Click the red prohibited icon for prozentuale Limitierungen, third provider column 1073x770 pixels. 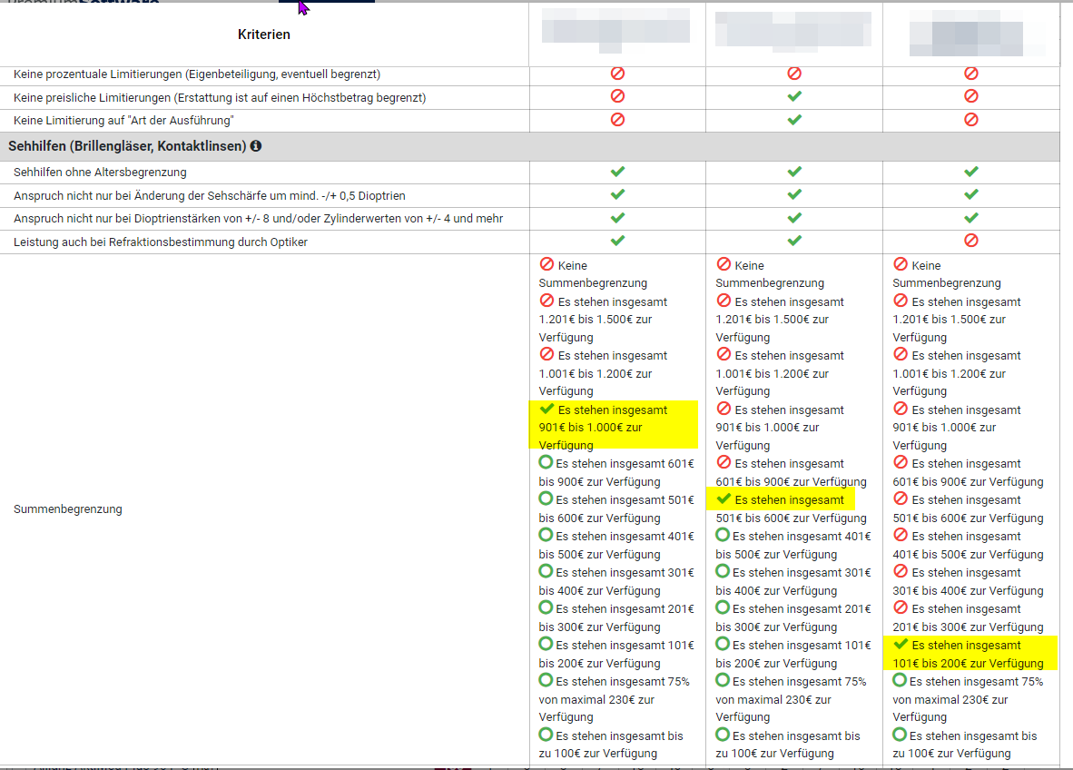click(971, 74)
